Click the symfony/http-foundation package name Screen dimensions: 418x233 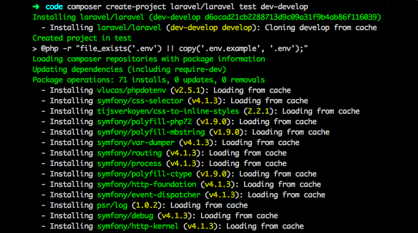coord(147,184)
